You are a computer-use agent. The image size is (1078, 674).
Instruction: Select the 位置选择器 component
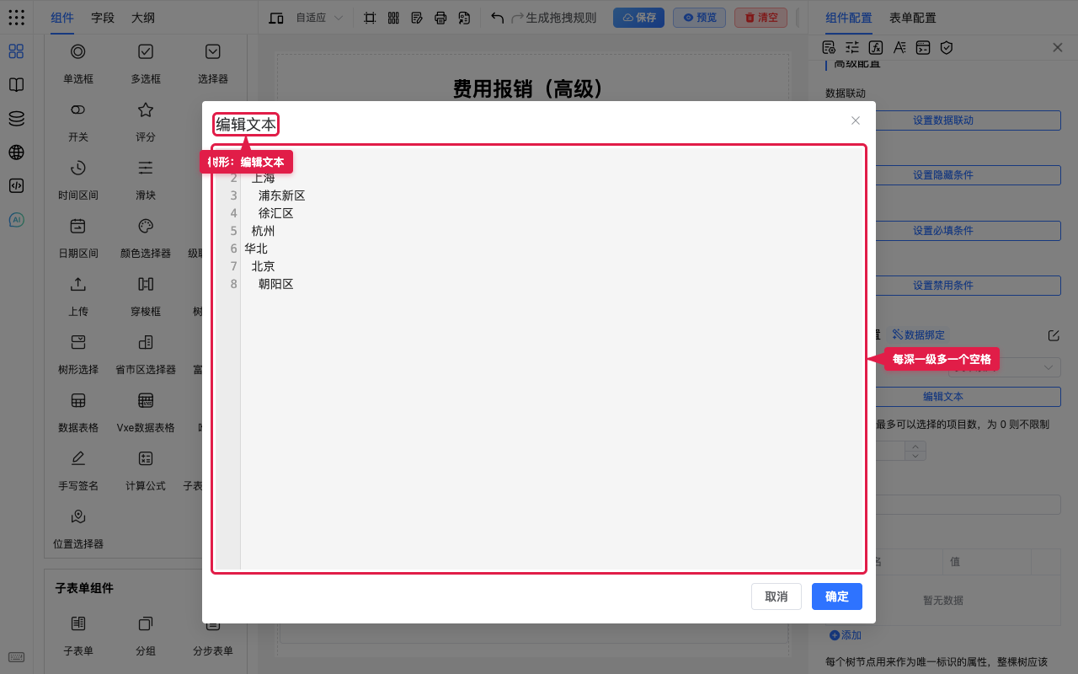coord(78,528)
